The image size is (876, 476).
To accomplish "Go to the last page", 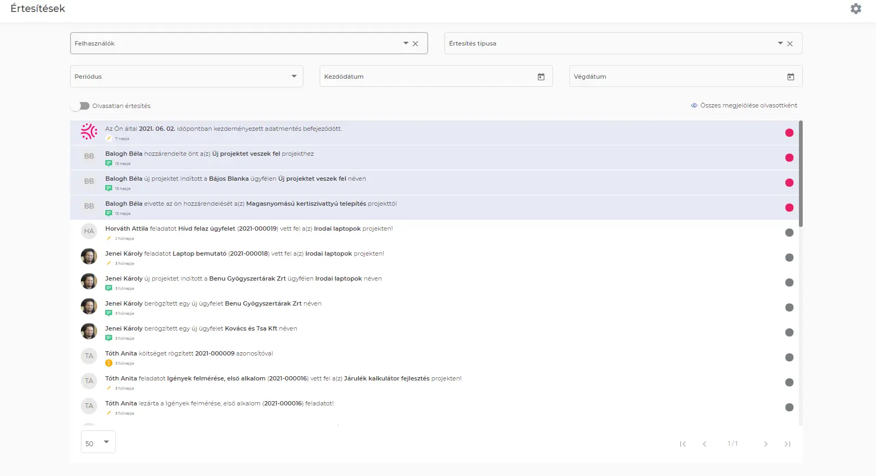I will tap(787, 444).
